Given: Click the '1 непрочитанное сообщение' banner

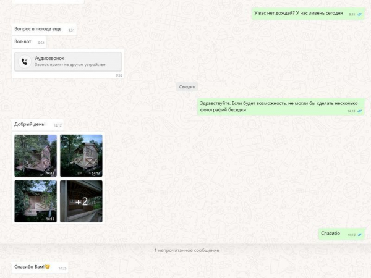Looking at the screenshot, I should (x=187, y=250).
